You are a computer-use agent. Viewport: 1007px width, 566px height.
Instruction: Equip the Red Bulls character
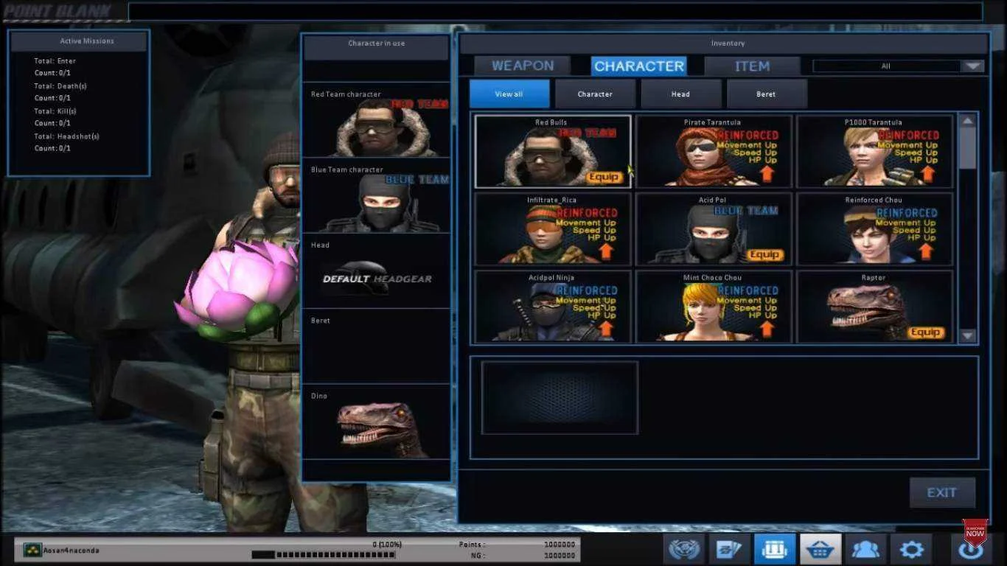click(x=604, y=177)
